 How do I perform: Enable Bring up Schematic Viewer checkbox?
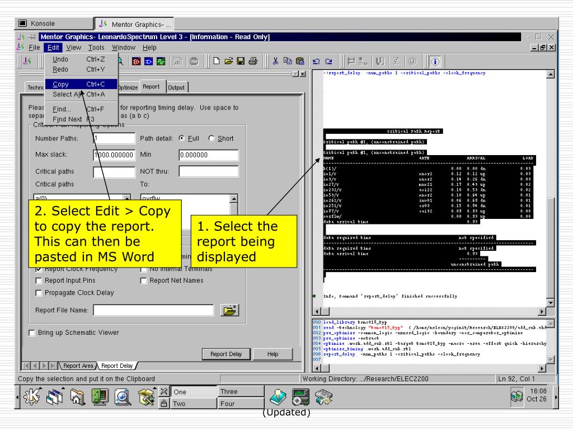(32, 333)
